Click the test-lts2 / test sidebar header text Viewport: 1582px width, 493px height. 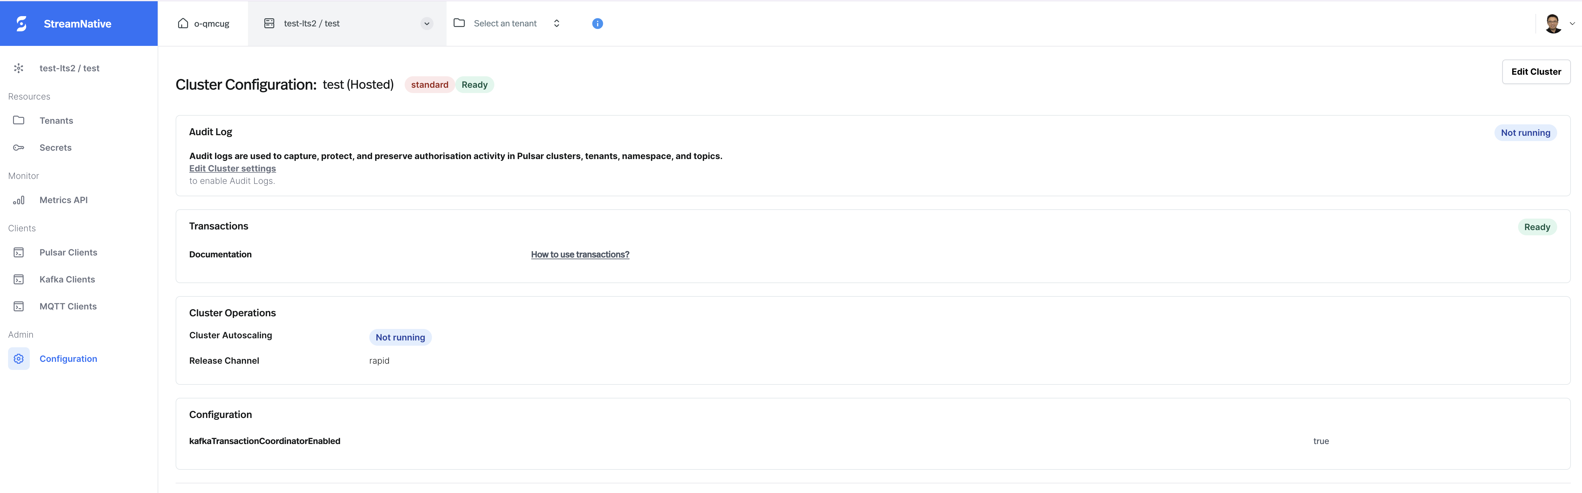click(x=70, y=68)
